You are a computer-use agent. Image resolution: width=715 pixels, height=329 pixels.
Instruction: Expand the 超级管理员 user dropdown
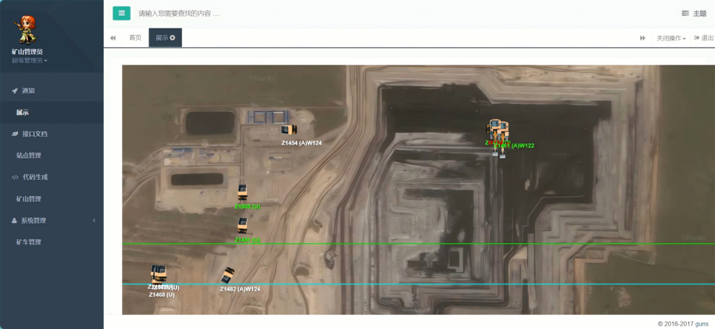tap(29, 60)
